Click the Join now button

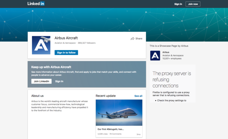(193, 4)
